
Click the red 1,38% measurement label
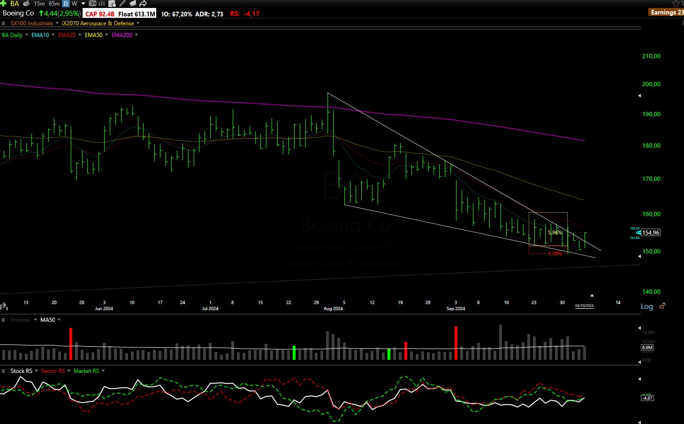[555, 253]
